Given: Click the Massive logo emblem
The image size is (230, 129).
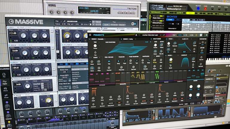Looking at the screenshot, I should pyautogui.click(x=11, y=22).
